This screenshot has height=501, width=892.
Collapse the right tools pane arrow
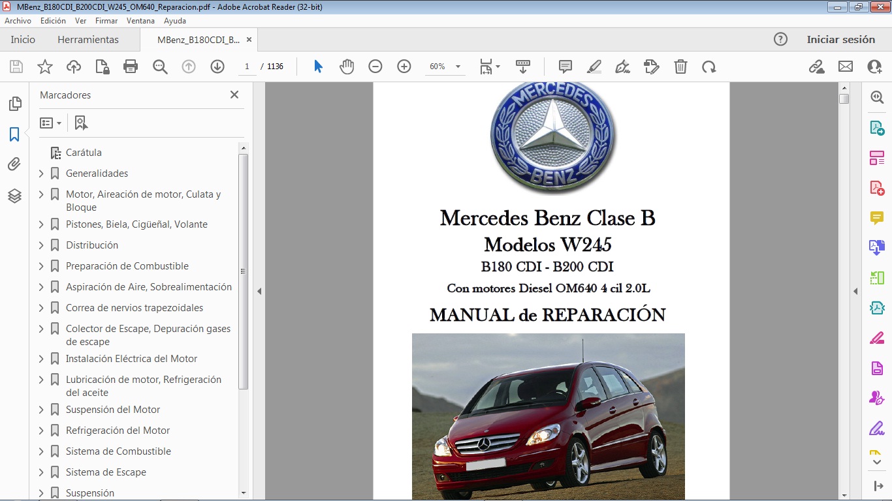point(855,292)
